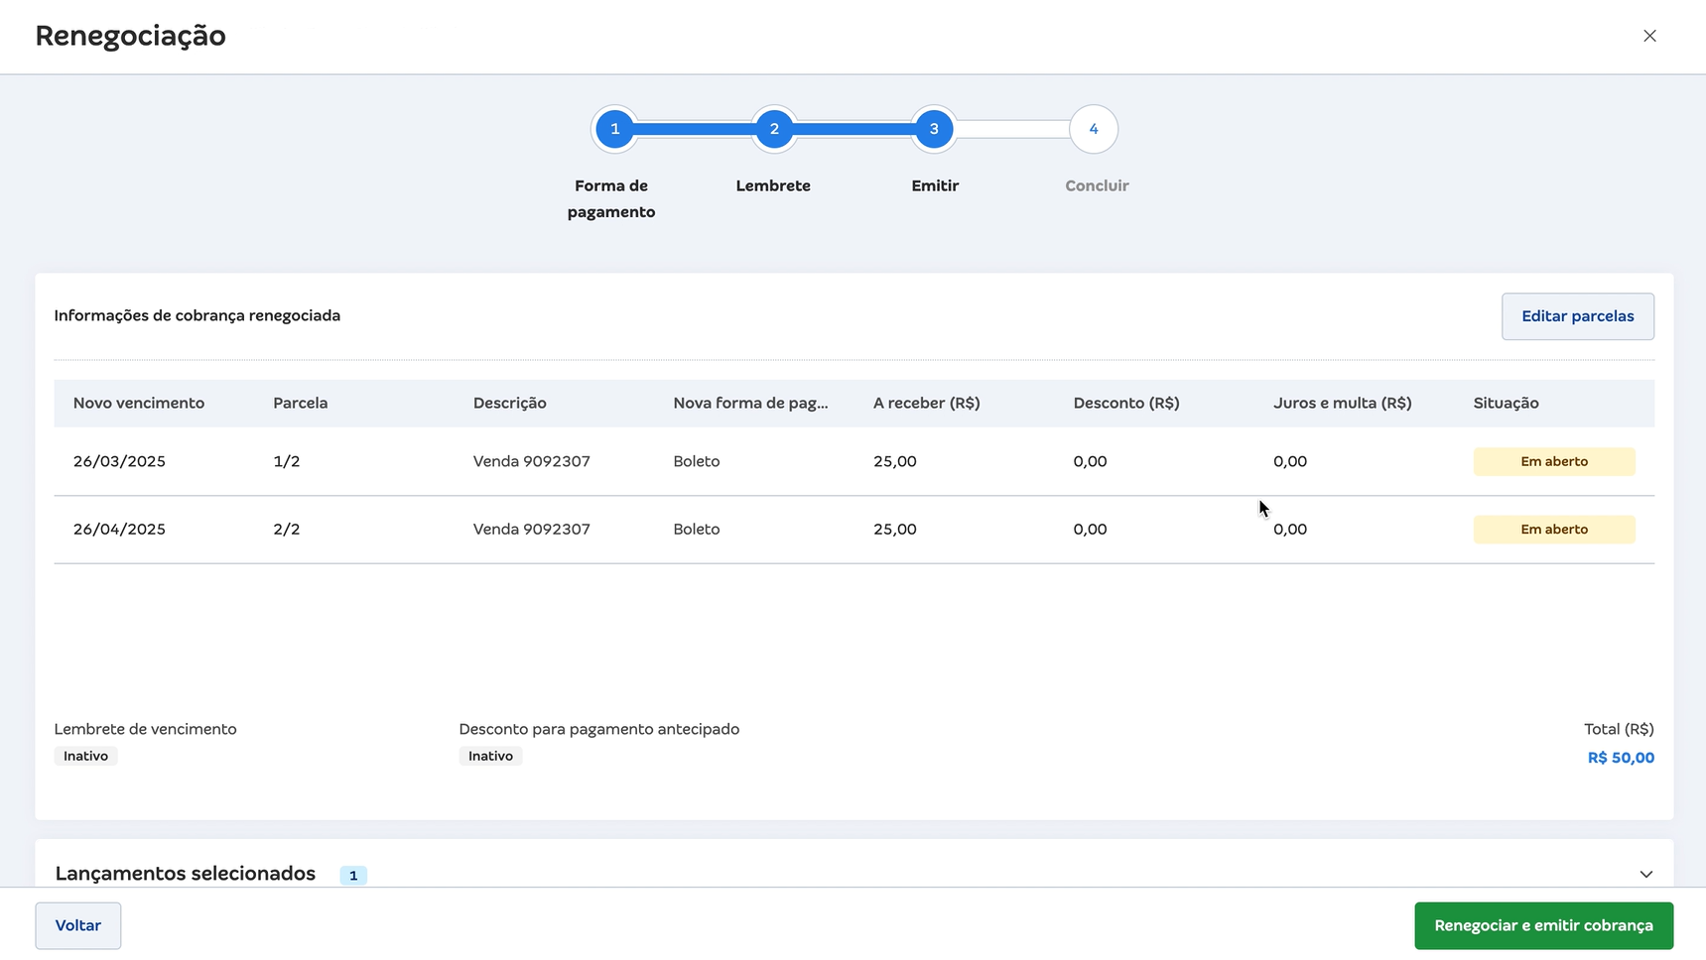The image size is (1706, 960).
Task: Go to step 1 Forma de pagamento
Action: click(614, 129)
